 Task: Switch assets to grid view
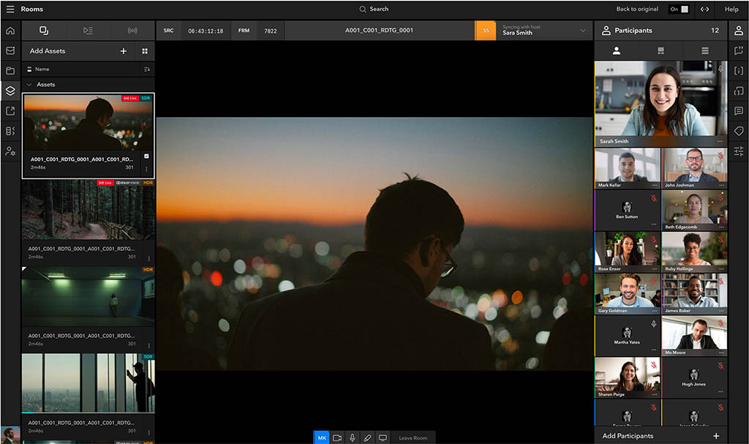145,51
